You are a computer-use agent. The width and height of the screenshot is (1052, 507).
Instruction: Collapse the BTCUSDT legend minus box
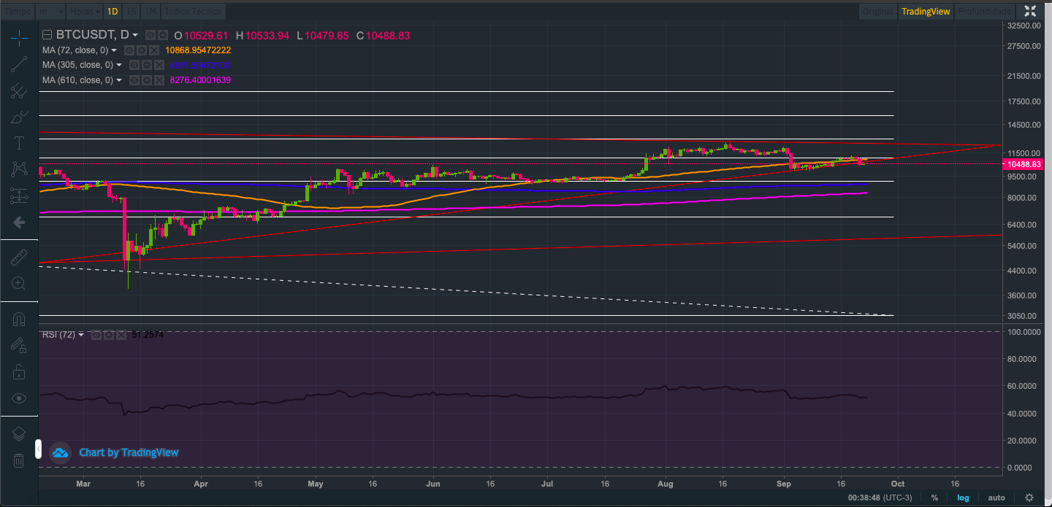[x=47, y=35]
